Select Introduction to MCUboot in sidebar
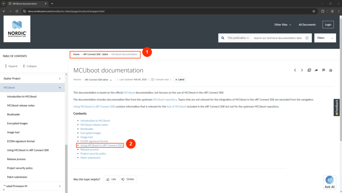This screenshot has width=342, height=193. coord(22,96)
